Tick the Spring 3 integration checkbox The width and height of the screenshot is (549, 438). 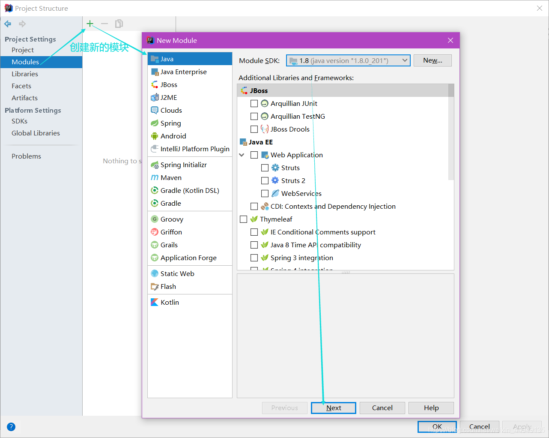click(x=254, y=258)
